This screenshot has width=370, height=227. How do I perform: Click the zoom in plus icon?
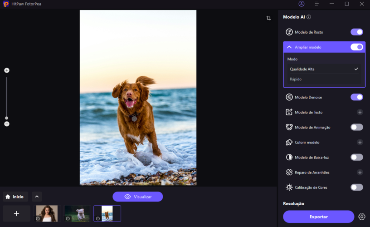coord(7,70)
